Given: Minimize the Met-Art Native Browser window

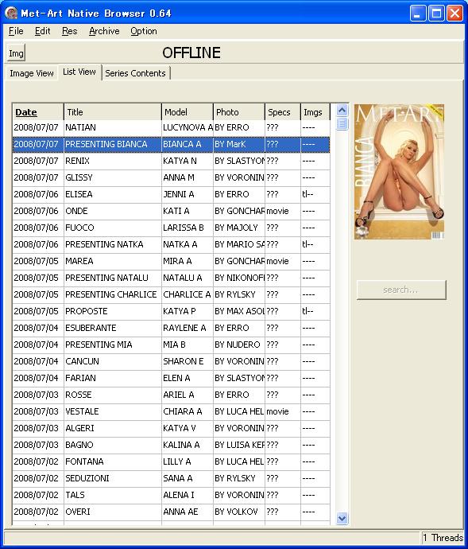Looking at the screenshot, I should pyautogui.click(x=418, y=14).
